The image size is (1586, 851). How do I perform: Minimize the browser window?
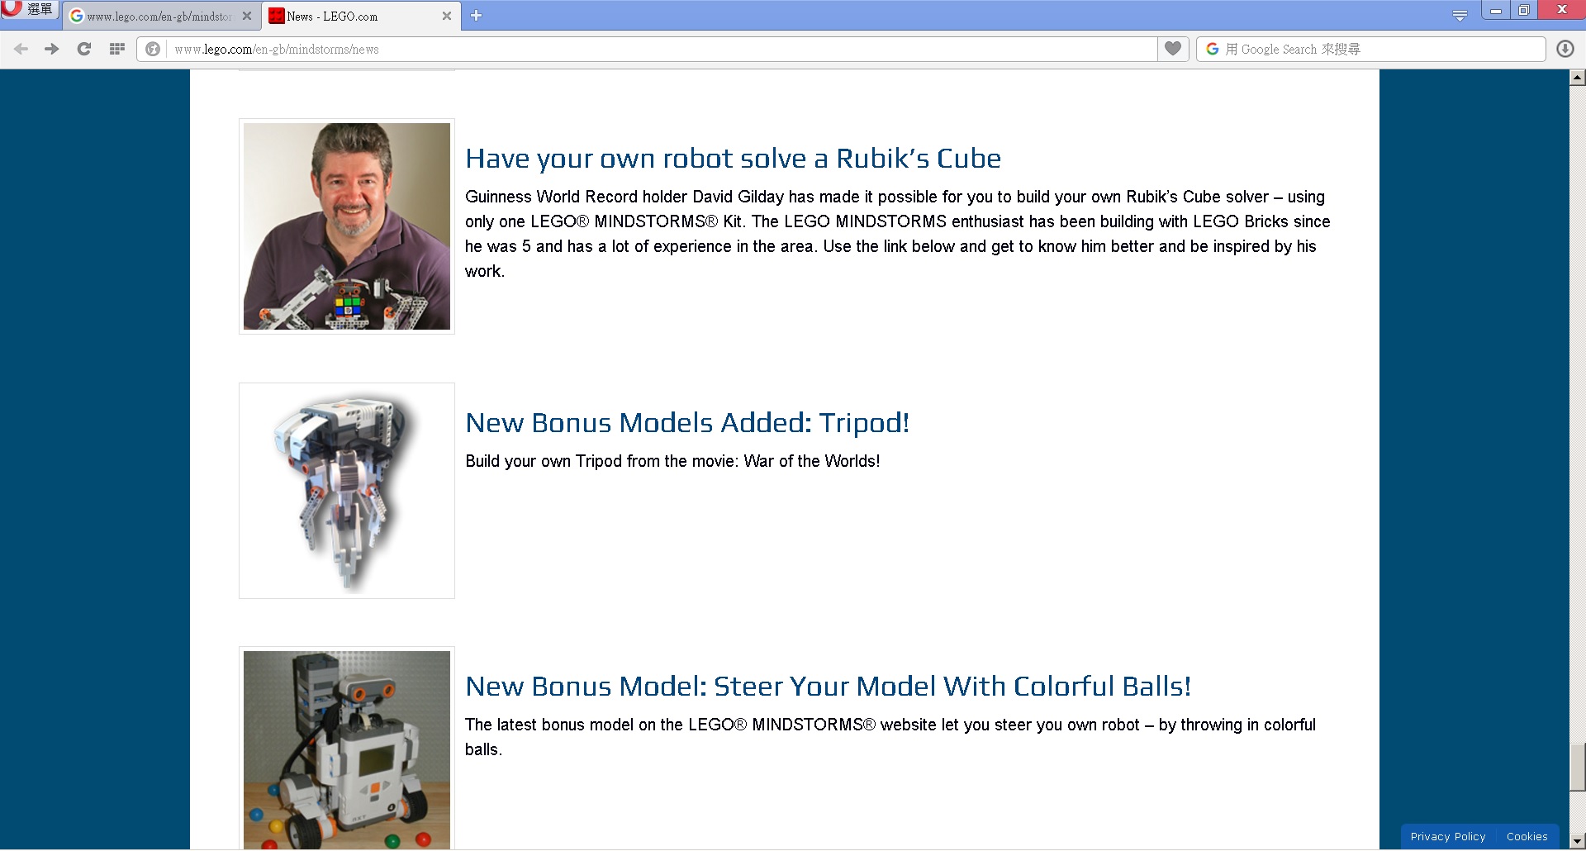[1495, 10]
